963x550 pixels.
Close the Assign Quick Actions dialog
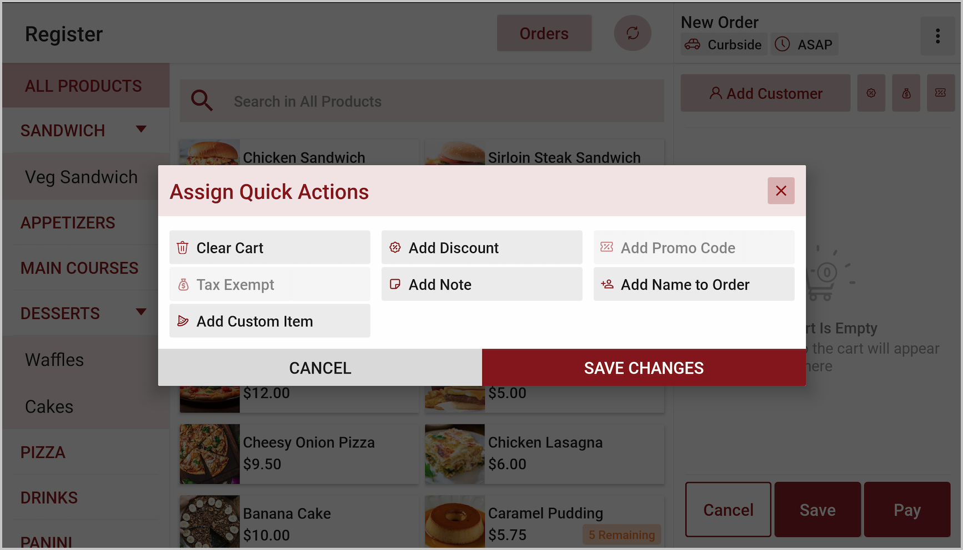[x=780, y=191]
